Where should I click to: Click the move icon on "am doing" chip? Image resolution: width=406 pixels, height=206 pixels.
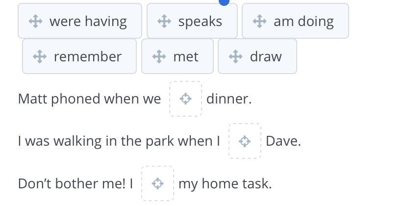[x=259, y=21]
